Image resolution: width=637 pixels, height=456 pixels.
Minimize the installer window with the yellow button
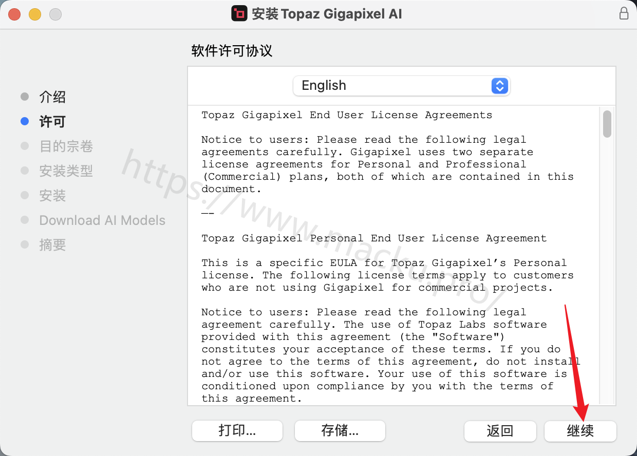[x=35, y=14]
